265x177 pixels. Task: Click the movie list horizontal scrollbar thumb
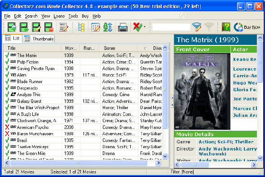(x=79, y=163)
